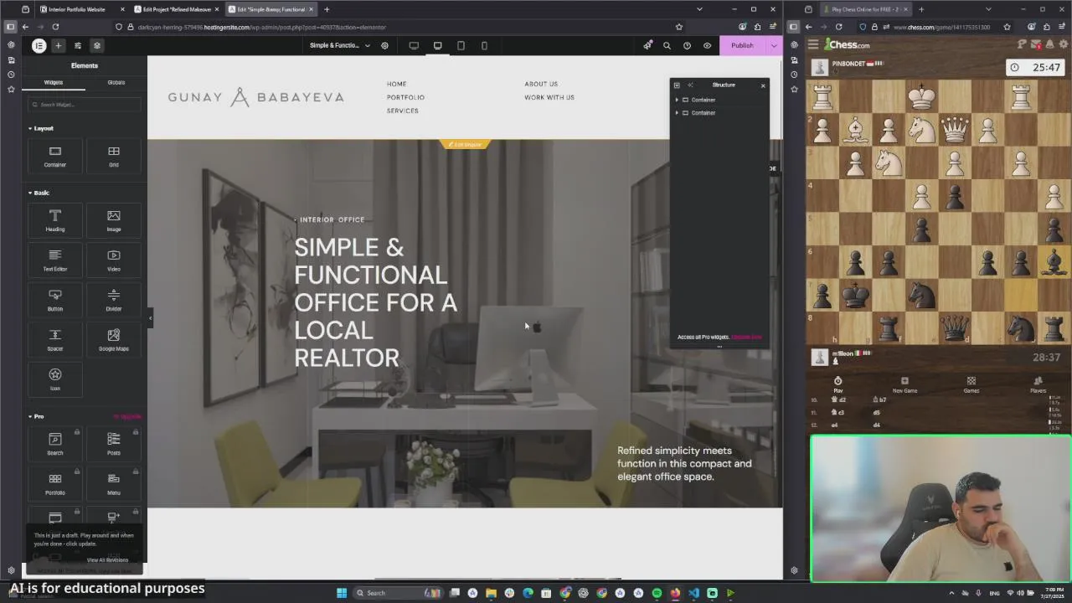1072x603 pixels.
Task: Click View All Revisions link
Action: pos(107,559)
